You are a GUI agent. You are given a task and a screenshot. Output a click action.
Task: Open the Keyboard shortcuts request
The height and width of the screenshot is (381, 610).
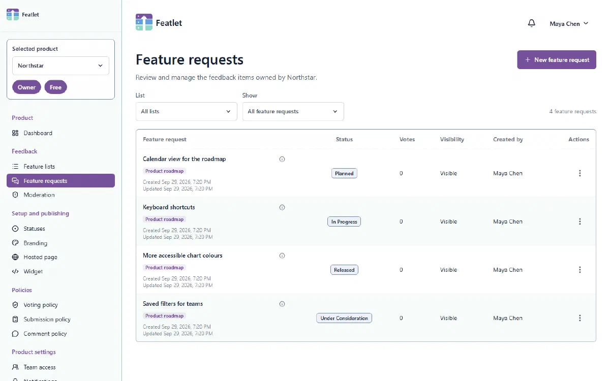click(x=169, y=207)
